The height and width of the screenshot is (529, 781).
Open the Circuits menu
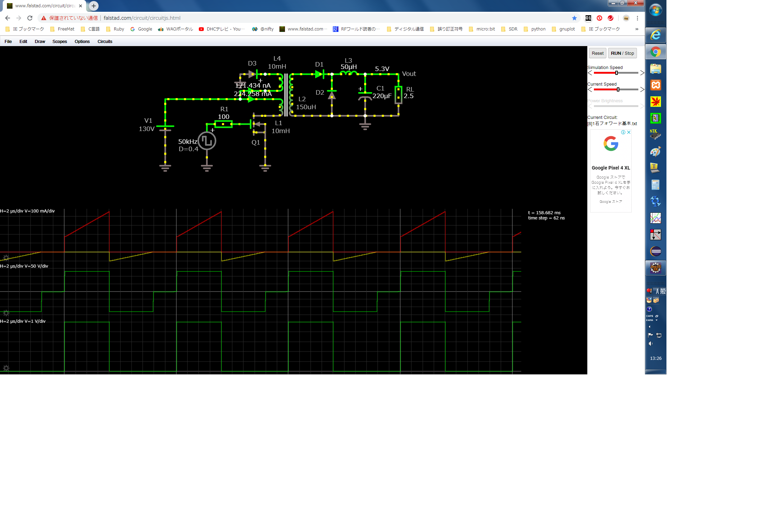[105, 42]
